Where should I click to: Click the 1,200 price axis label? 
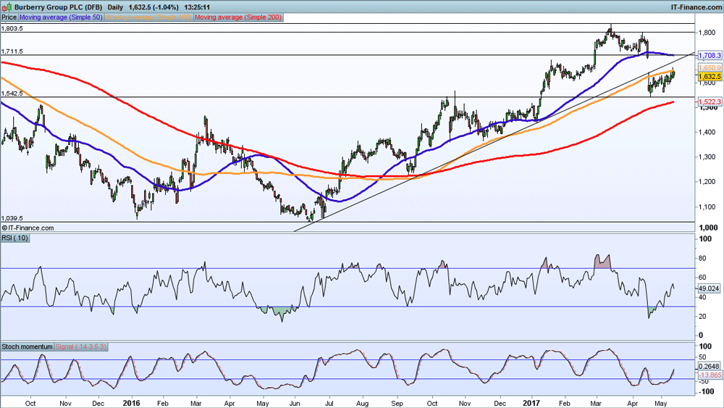(707, 182)
